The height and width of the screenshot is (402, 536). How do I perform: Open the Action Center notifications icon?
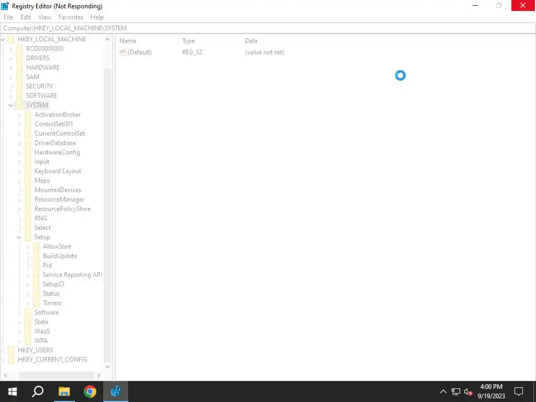pos(519,392)
